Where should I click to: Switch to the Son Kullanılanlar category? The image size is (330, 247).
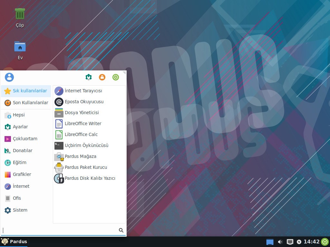click(26, 103)
